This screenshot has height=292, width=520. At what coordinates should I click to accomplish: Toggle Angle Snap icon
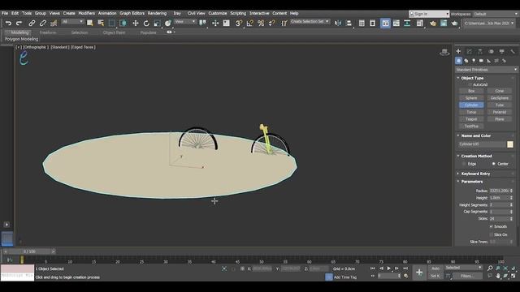click(x=249, y=24)
